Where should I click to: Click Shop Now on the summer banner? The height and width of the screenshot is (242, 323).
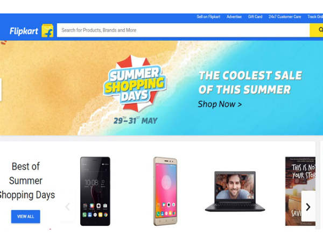click(x=220, y=104)
